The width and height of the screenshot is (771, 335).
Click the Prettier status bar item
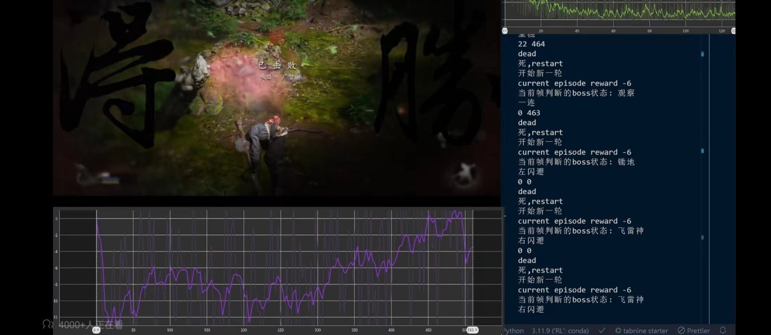(x=693, y=330)
